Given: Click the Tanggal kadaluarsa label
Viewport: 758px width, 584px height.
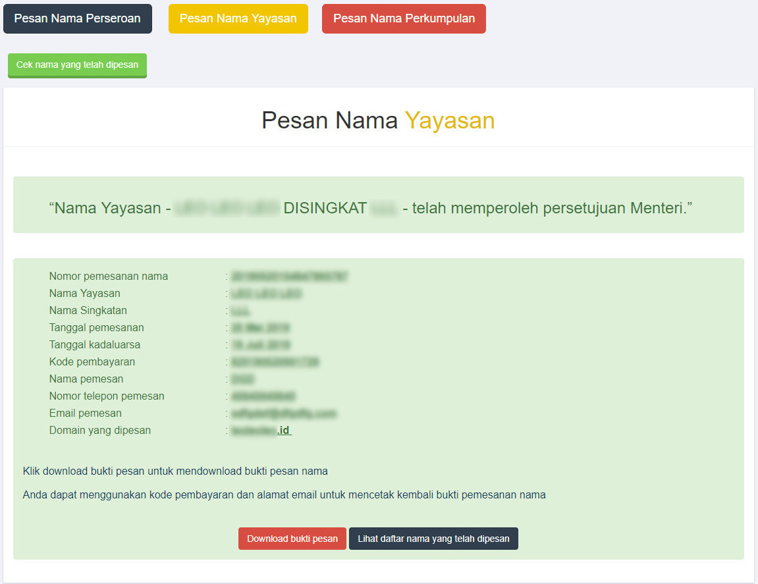Looking at the screenshot, I should pos(94,345).
